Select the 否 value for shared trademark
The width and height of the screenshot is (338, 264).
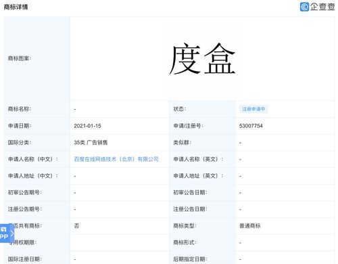pyautogui.click(x=76, y=226)
